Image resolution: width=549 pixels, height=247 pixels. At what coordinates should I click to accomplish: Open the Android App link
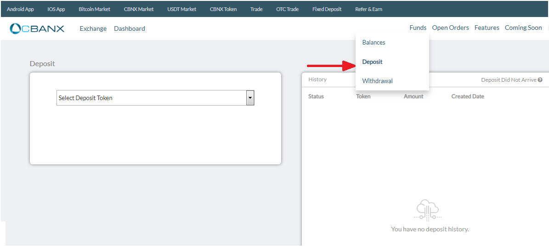point(20,9)
